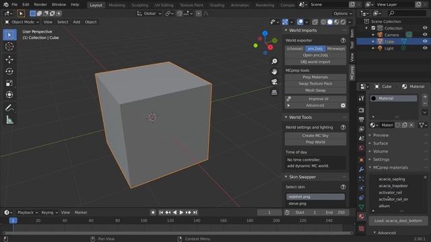This screenshot has width=431, height=242.
Task: Switch to the Modeling workspace tab
Action: point(117,5)
